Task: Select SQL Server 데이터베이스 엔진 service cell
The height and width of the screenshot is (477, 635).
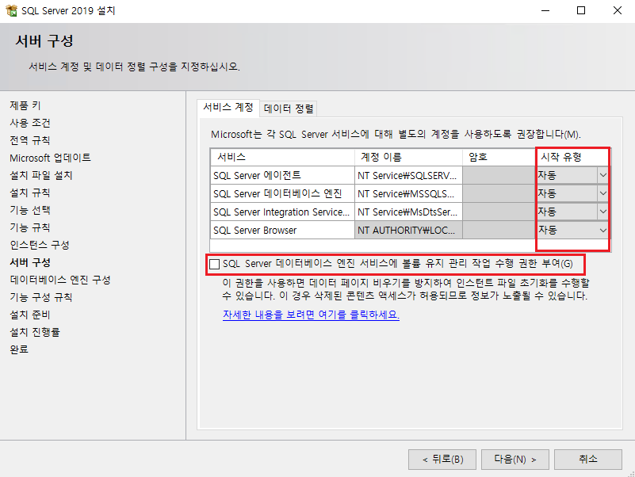Action: coord(282,193)
